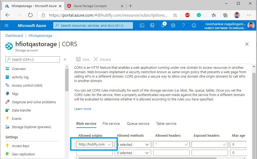This screenshot has width=257, height=159.
Task: Open the notifications bell
Action: pyautogui.click(x=163, y=25)
